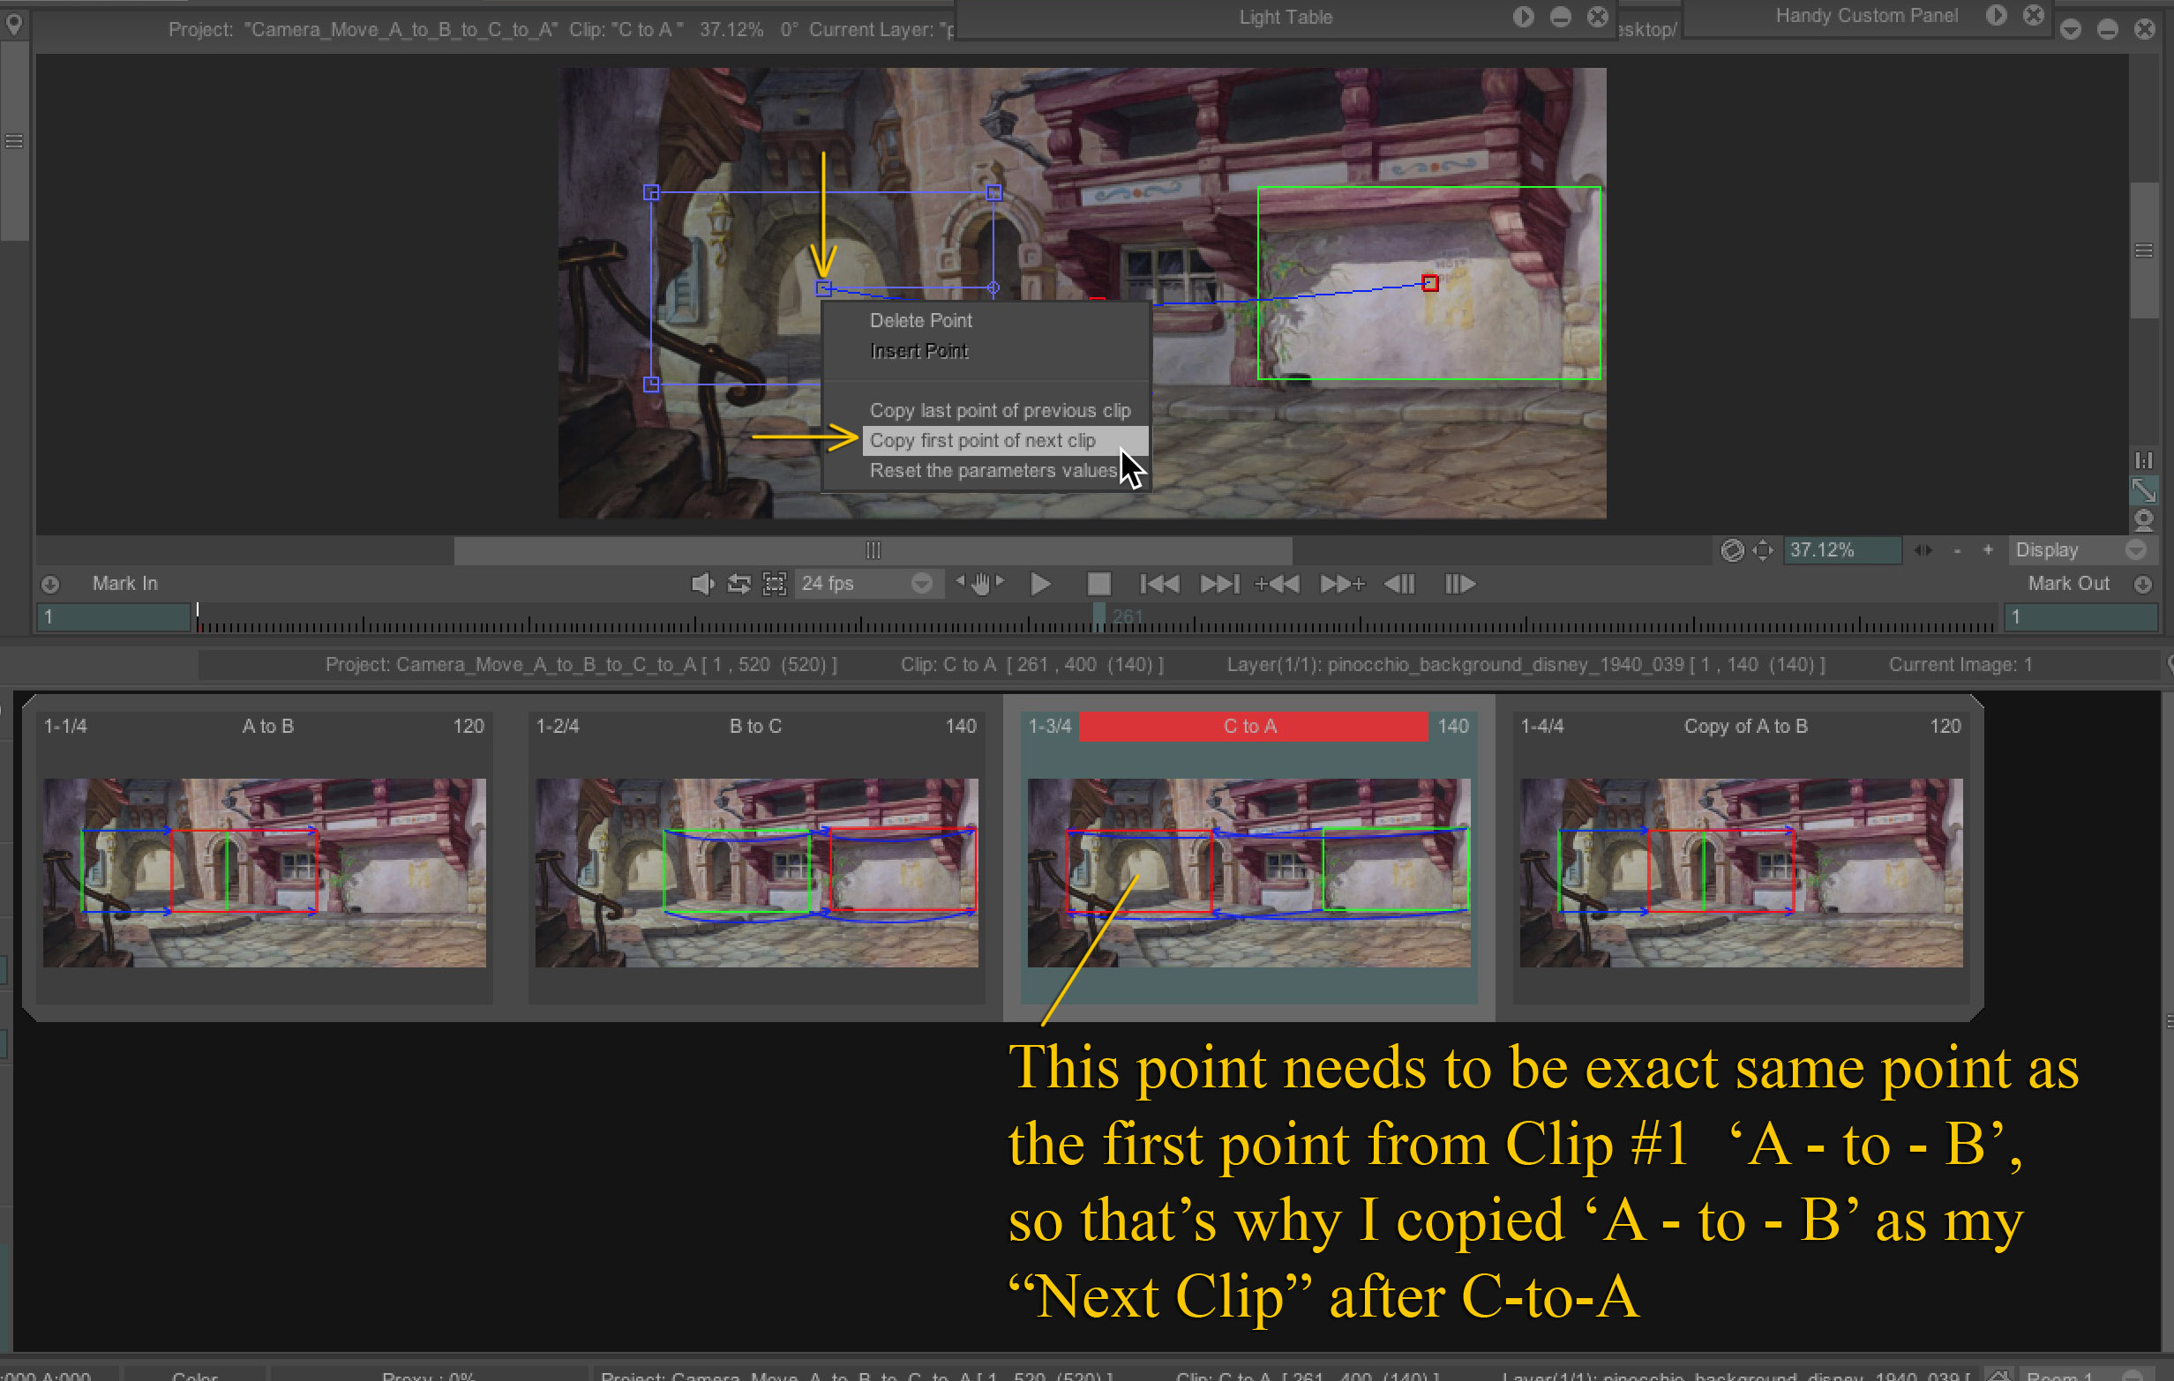The height and width of the screenshot is (1381, 2174).
Task: Click the A to B clip title
Action: (267, 727)
